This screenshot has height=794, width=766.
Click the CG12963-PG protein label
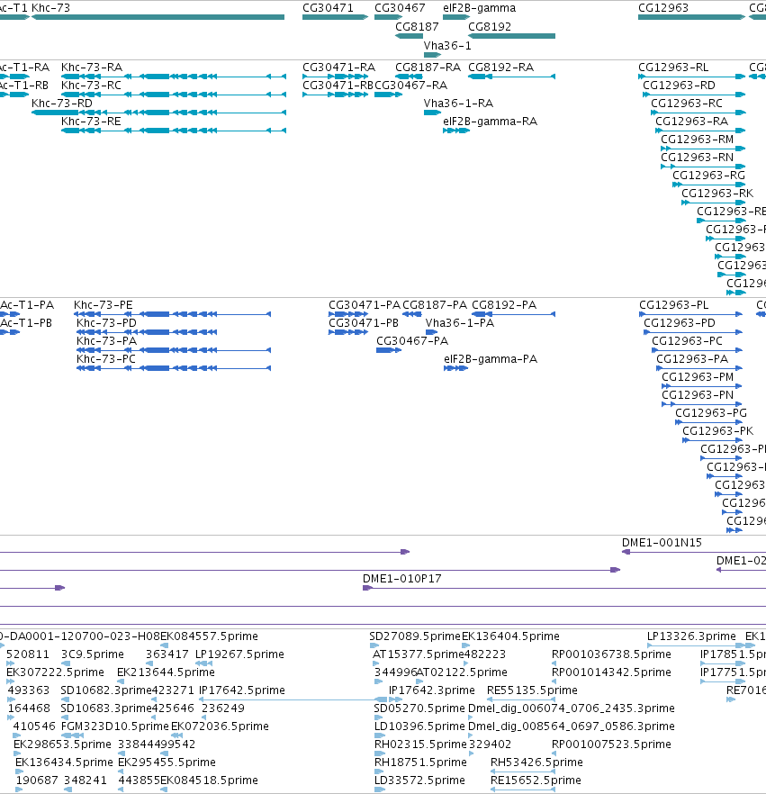coord(711,412)
